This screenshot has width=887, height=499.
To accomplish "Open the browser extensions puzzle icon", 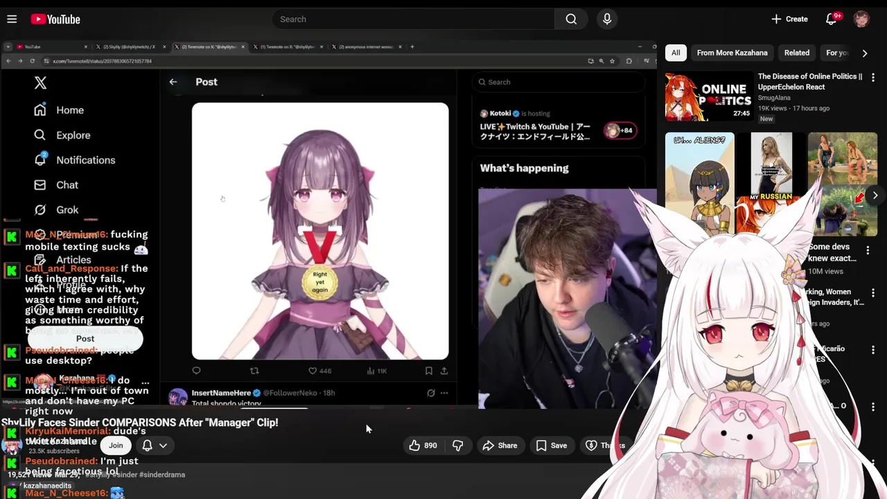I will click(x=629, y=61).
